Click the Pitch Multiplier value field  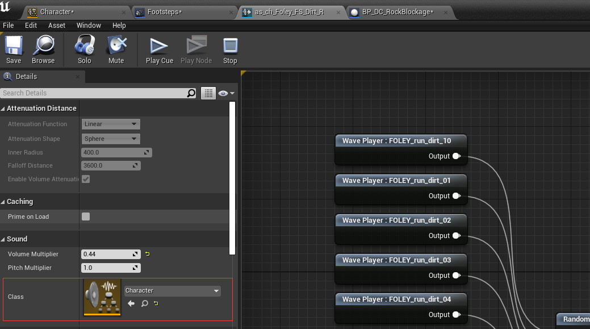point(111,268)
